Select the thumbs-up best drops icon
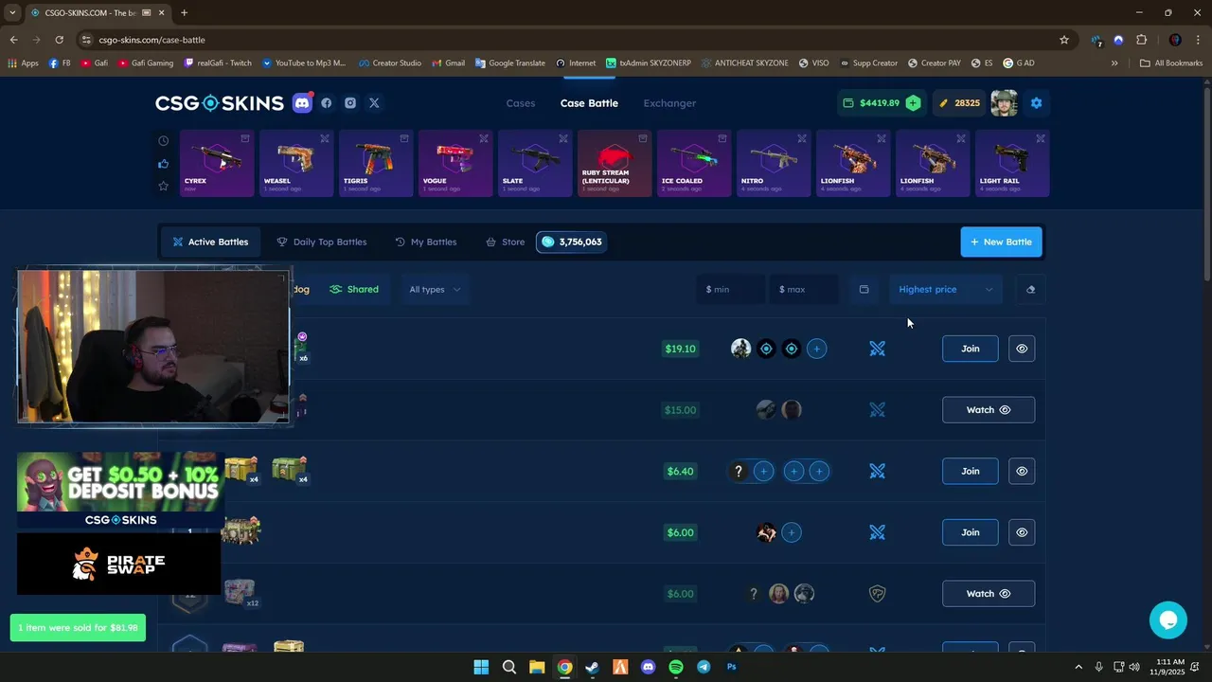 pos(163,163)
